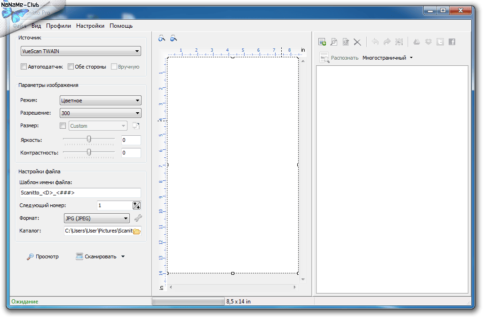Click the crop image icon
483x318 pixels.
399,41
